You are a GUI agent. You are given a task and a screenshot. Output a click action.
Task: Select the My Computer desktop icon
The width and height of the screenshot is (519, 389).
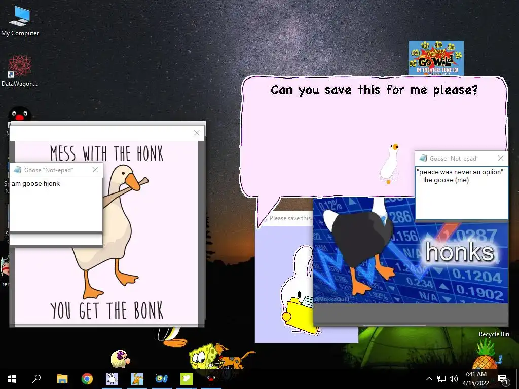20,21
